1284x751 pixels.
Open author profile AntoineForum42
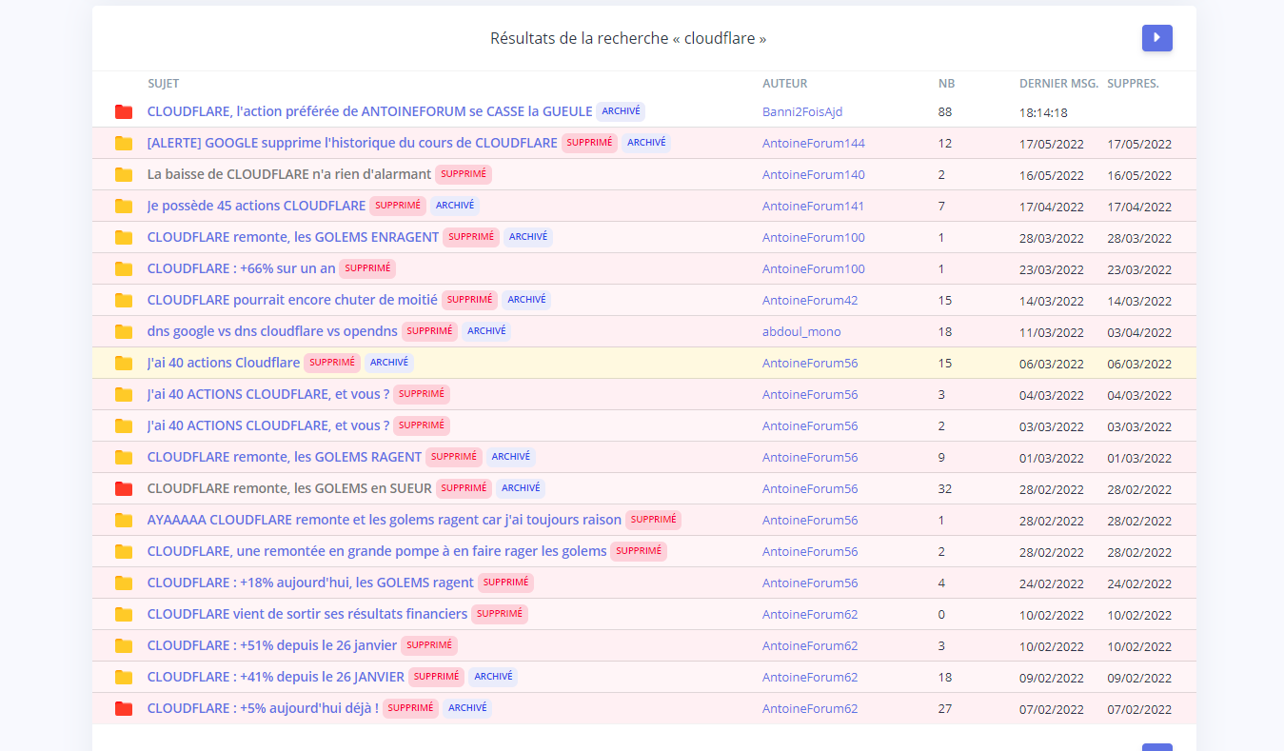point(810,301)
